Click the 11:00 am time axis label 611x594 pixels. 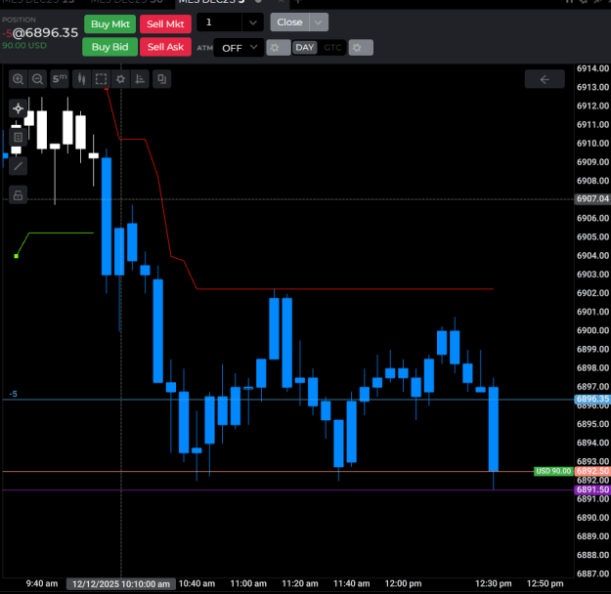pyautogui.click(x=248, y=583)
